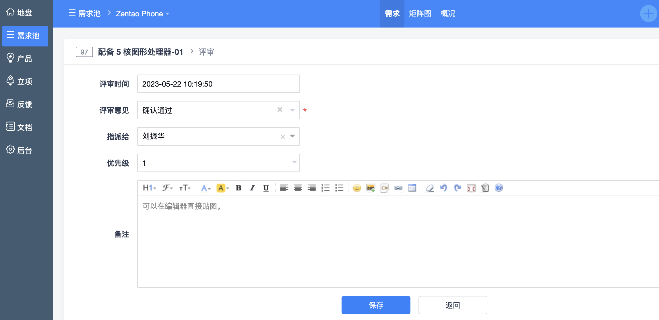Screen dimensions: 659x320
Task: Open 产品 in the sidebar
Action: coord(24,58)
